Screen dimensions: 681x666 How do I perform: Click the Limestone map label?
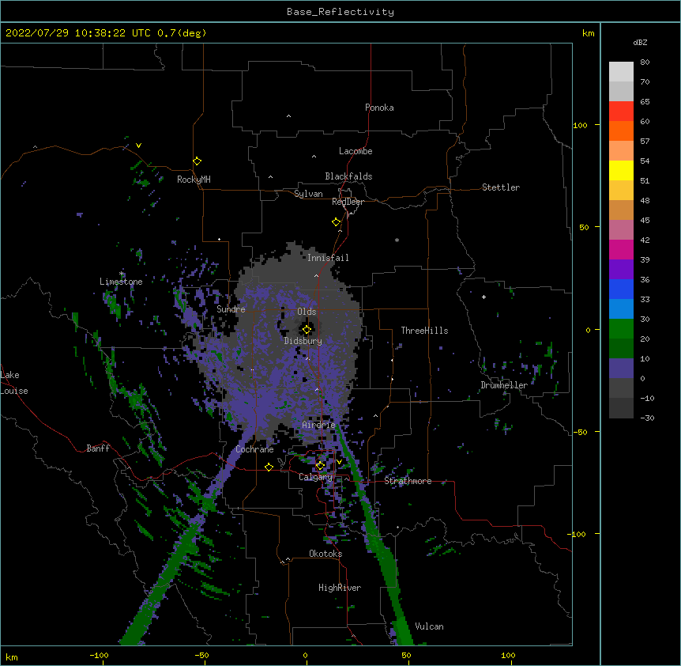click(121, 282)
